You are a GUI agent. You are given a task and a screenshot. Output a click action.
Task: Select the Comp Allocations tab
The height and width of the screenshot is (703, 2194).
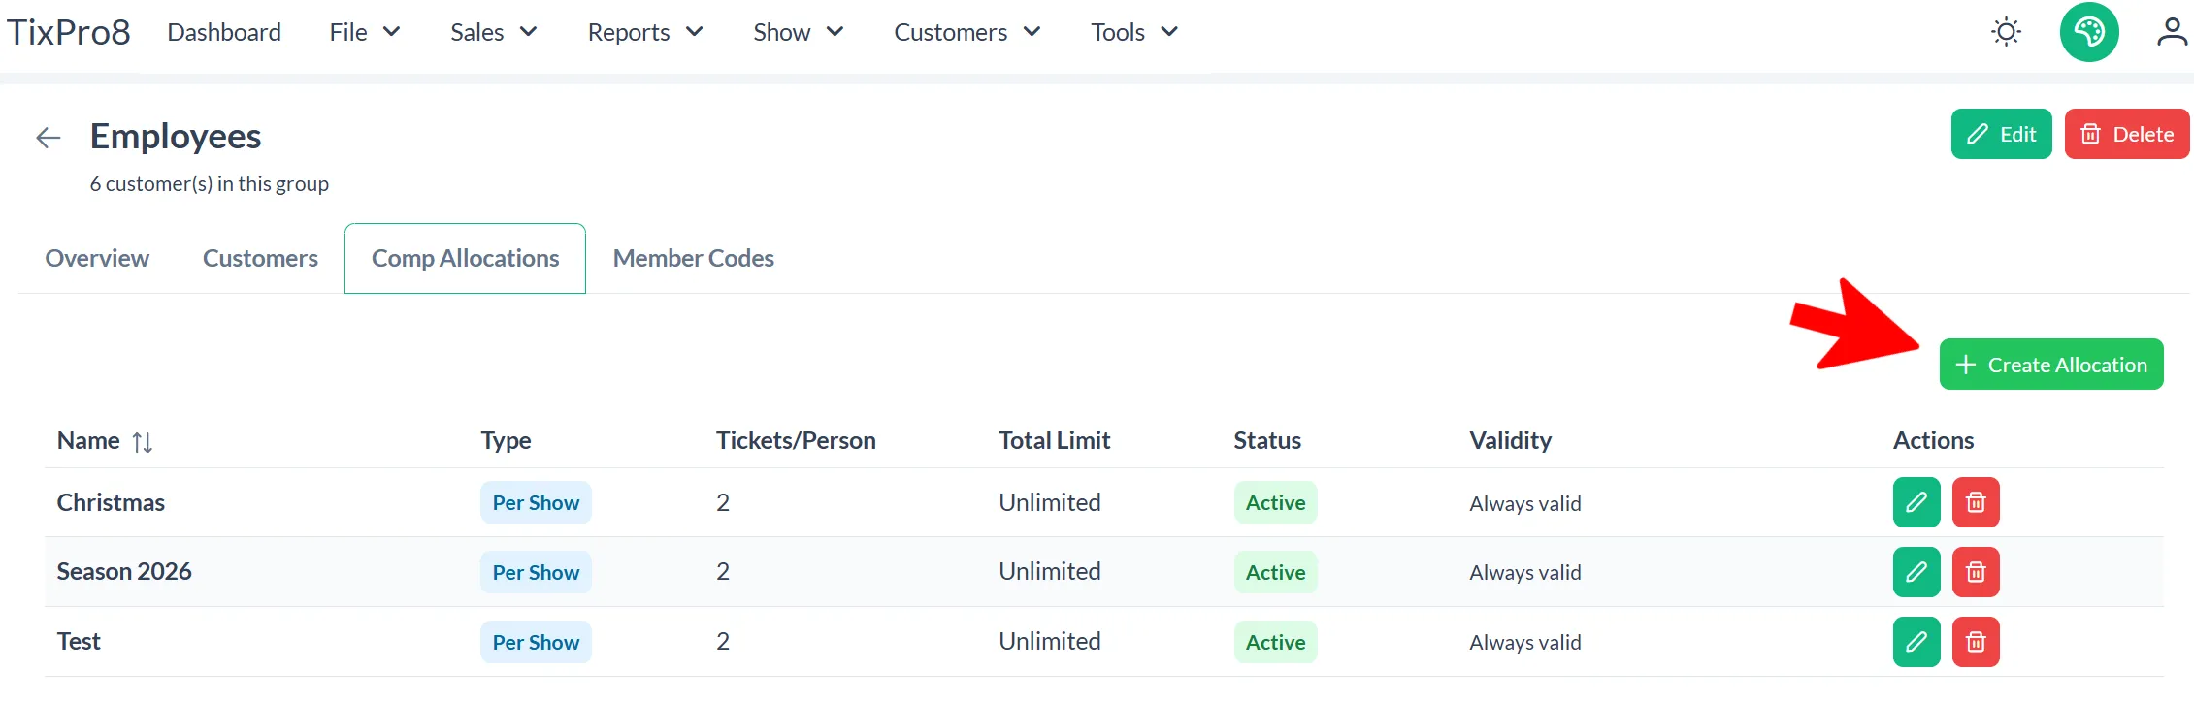point(465,258)
